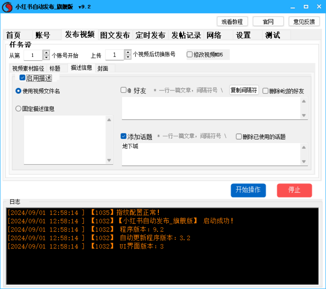The width and height of the screenshot is (326, 289).
Task: Click log line 指纹配置正常!
Action: [84, 212]
